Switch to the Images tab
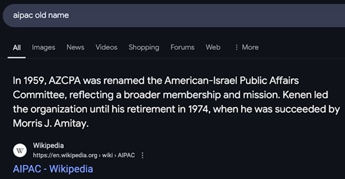This screenshot has width=345, height=179. (44, 47)
